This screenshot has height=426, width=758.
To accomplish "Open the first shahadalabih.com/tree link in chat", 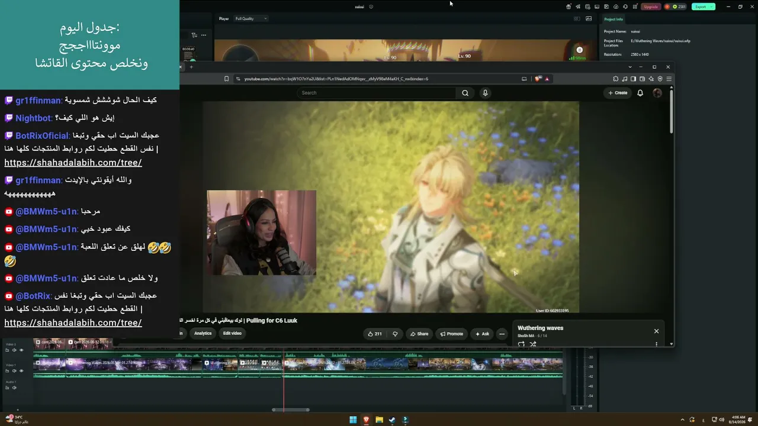I will (x=73, y=163).
